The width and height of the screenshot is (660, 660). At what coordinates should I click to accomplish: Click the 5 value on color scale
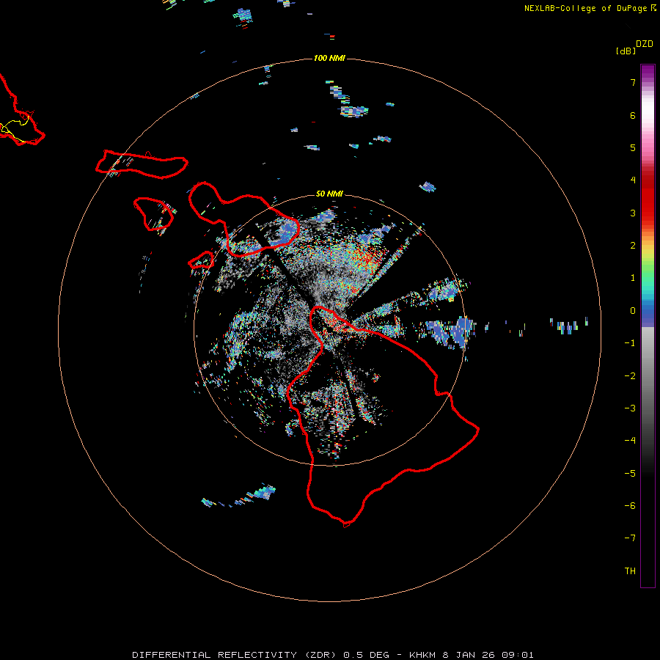tap(633, 147)
